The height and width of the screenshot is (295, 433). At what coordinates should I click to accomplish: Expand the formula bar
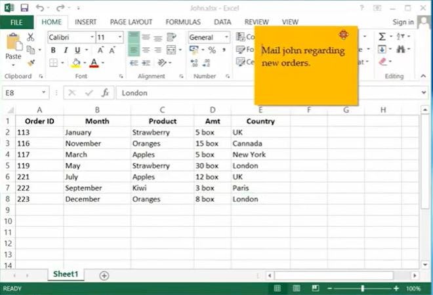pyautogui.click(x=424, y=92)
